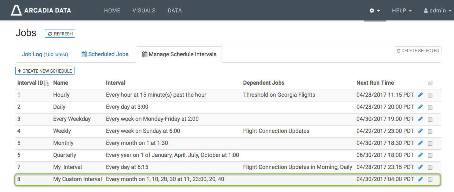This screenshot has width=454, height=192.
Task: Switch to the Scheduled Jobs tab
Action: tap(105, 54)
